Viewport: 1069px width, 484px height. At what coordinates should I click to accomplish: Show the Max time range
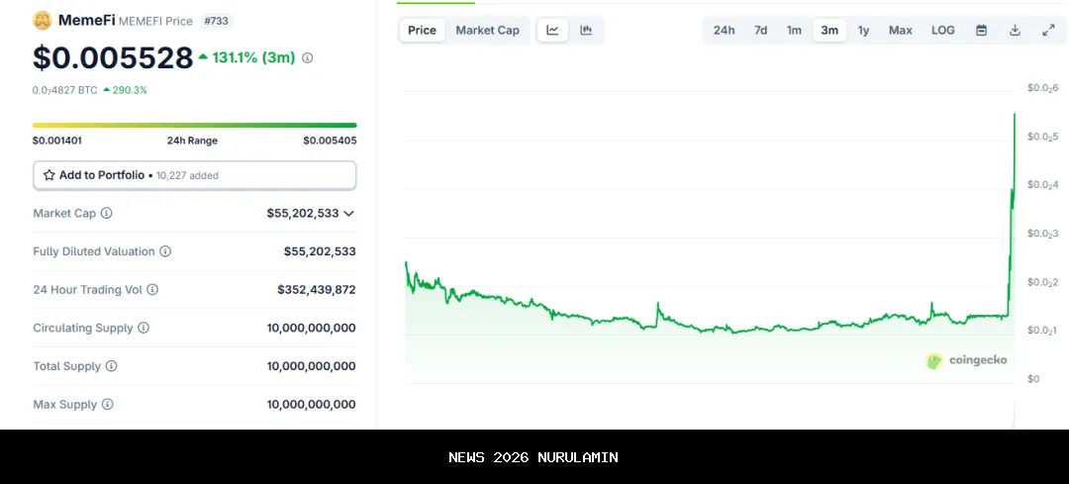click(900, 30)
